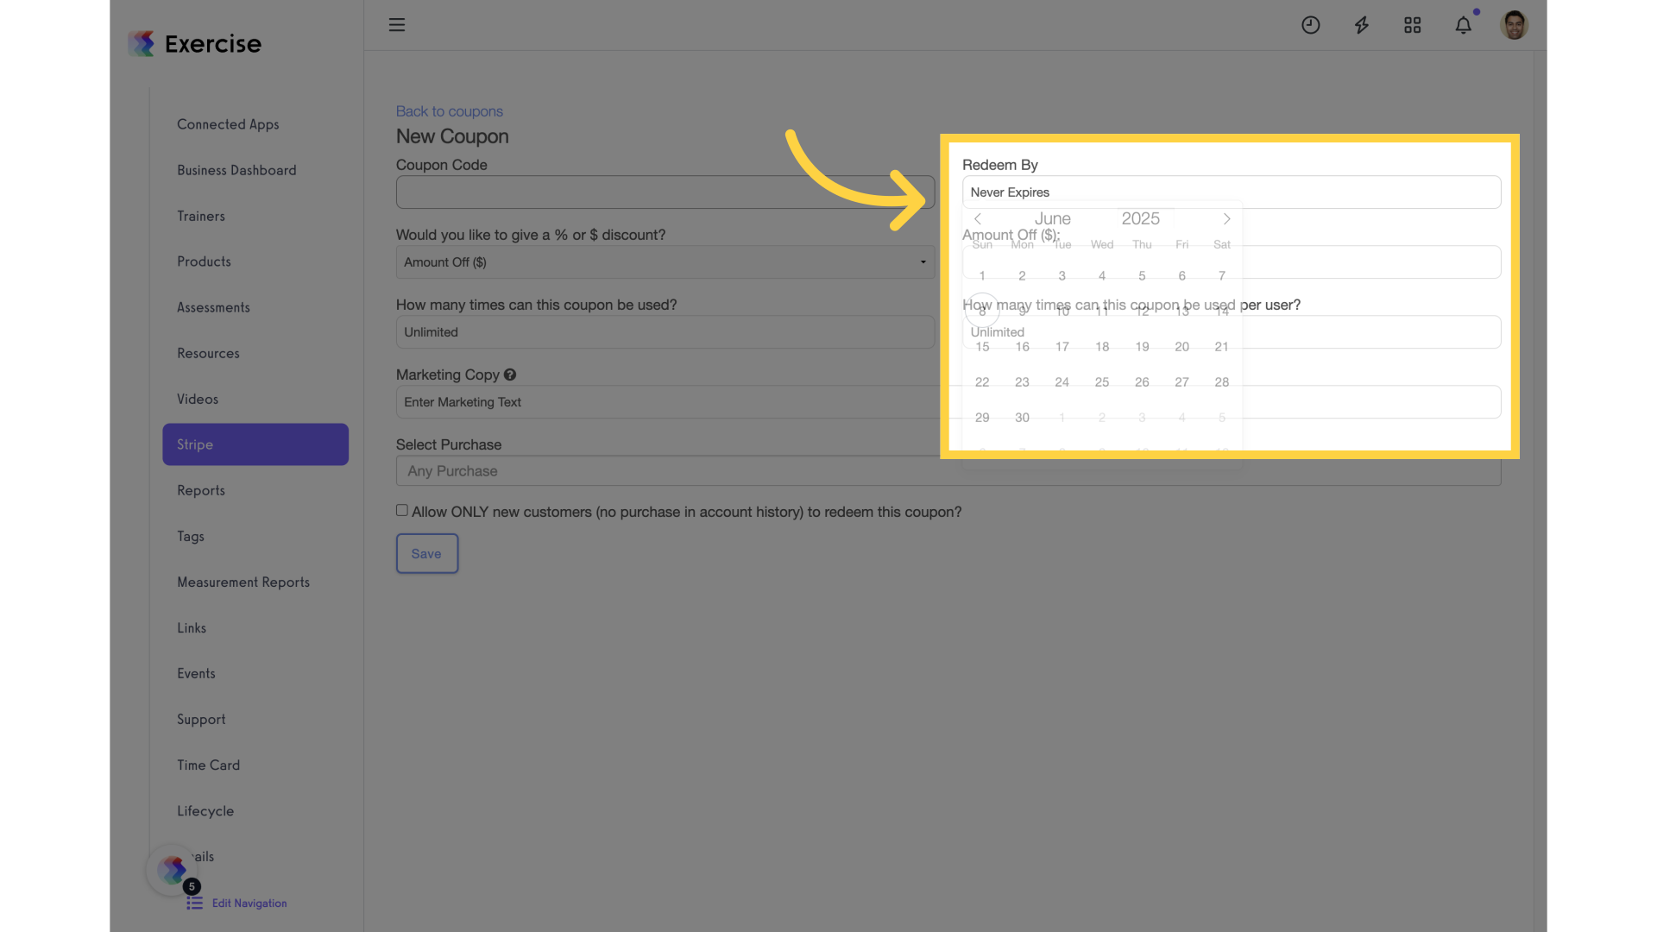The width and height of the screenshot is (1657, 932).
Task: Click the coupon usage limit Unlimited field
Action: (x=665, y=332)
